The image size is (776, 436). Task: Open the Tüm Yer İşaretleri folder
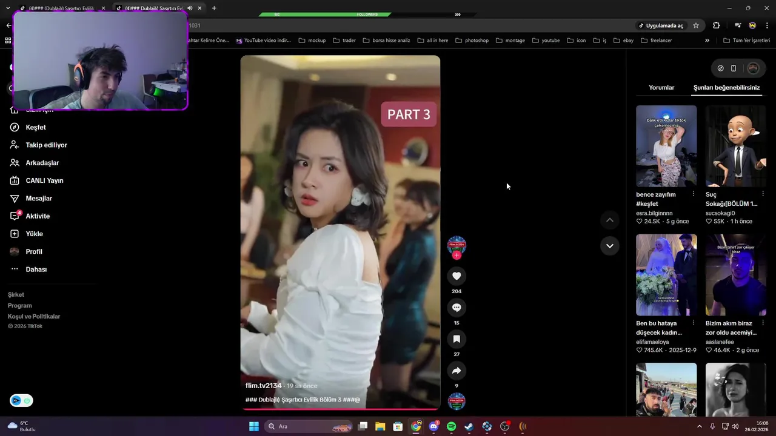(746, 41)
